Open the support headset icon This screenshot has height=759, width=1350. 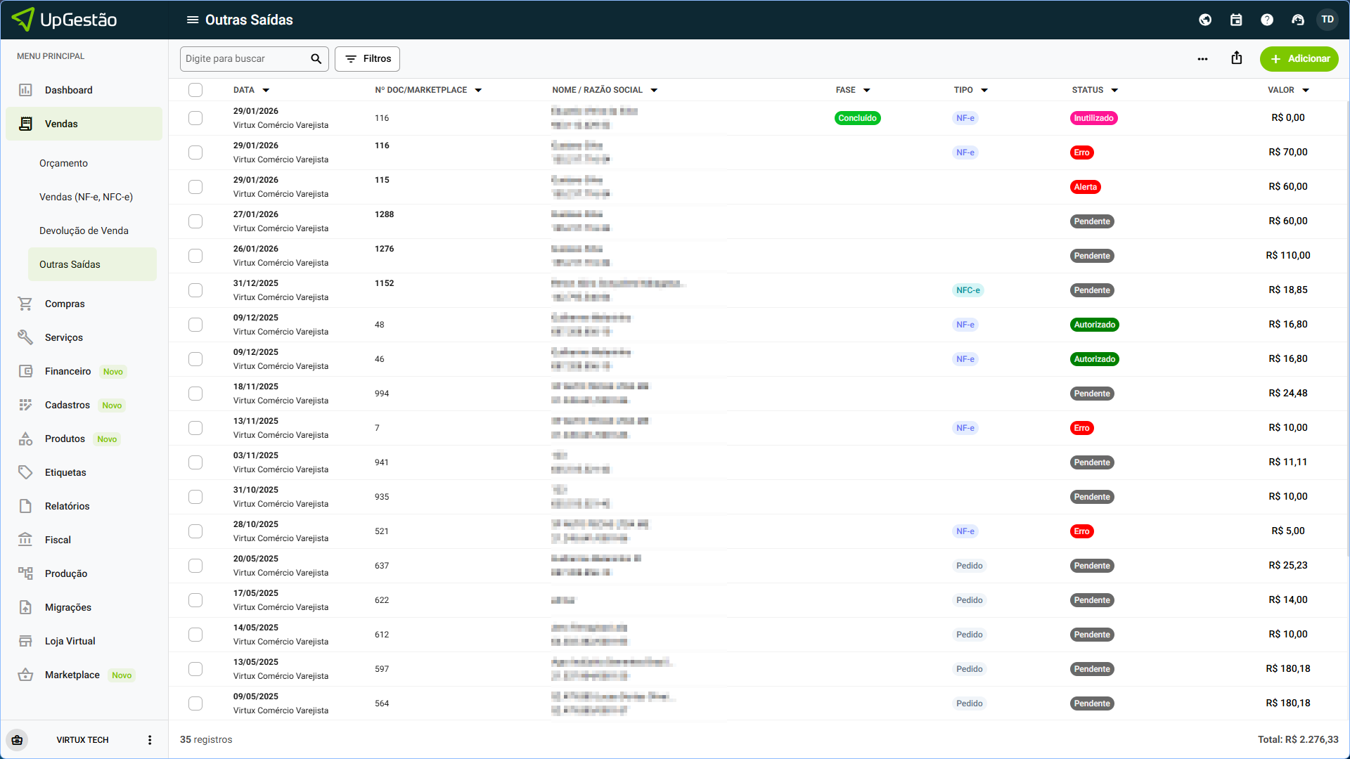coord(1298,20)
